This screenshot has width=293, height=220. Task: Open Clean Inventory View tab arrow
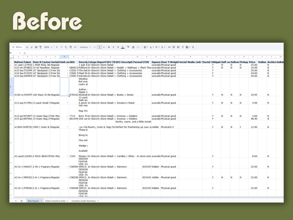coord(67,201)
